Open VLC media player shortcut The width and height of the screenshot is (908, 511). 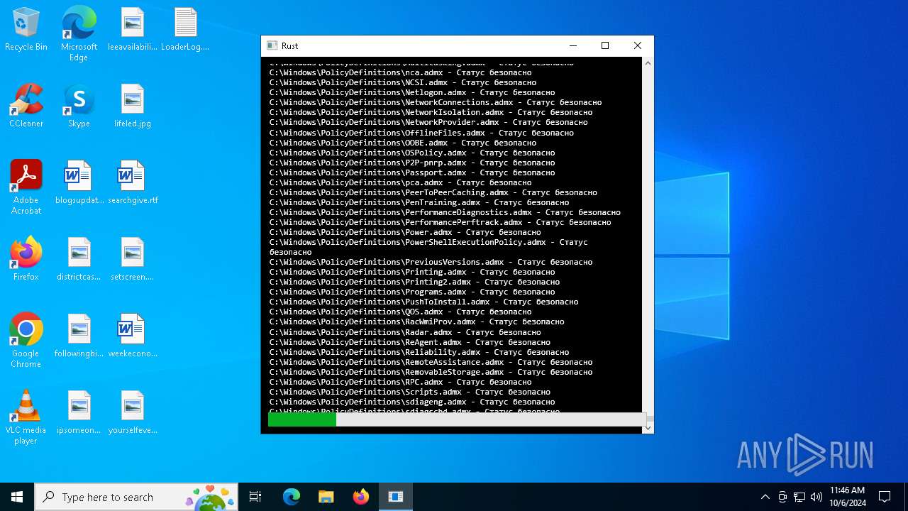point(26,417)
